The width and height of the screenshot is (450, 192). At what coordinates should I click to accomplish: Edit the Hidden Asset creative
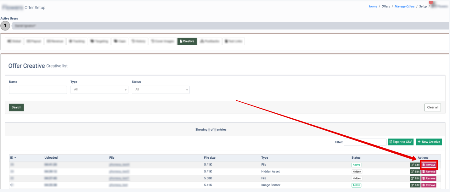point(415,172)
